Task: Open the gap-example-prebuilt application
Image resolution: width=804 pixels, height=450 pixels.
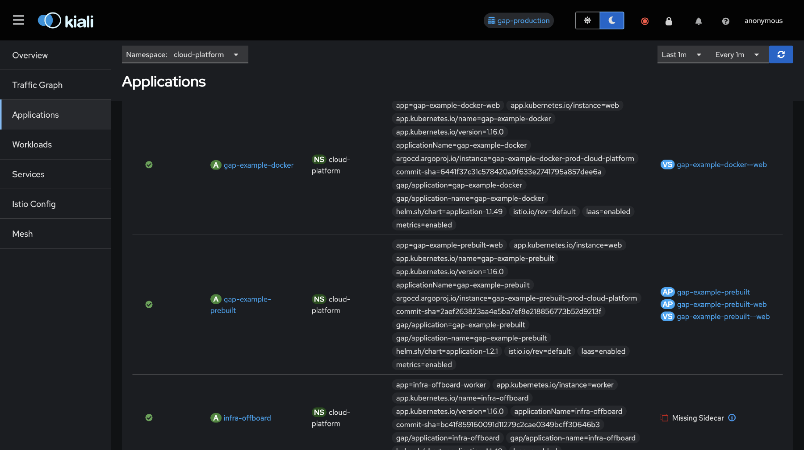Action: (241, 305)
